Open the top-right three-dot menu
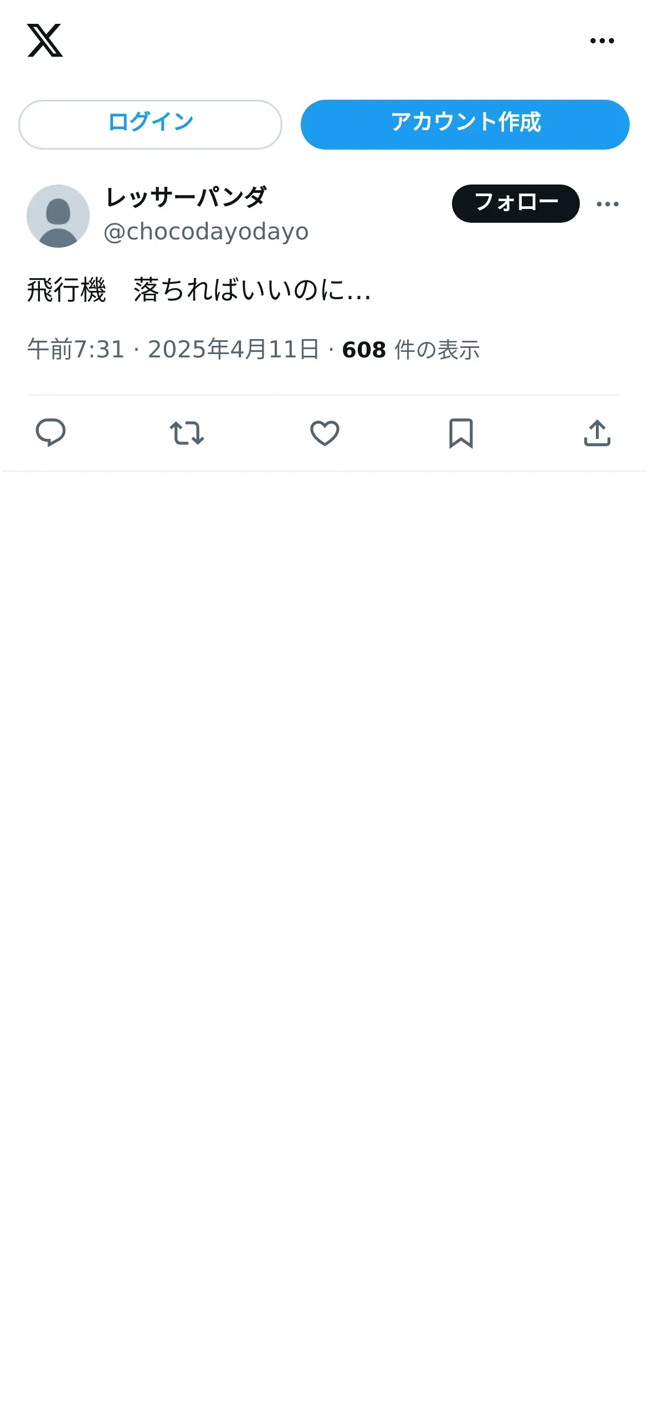648x1403 pixels. [602, 40]
